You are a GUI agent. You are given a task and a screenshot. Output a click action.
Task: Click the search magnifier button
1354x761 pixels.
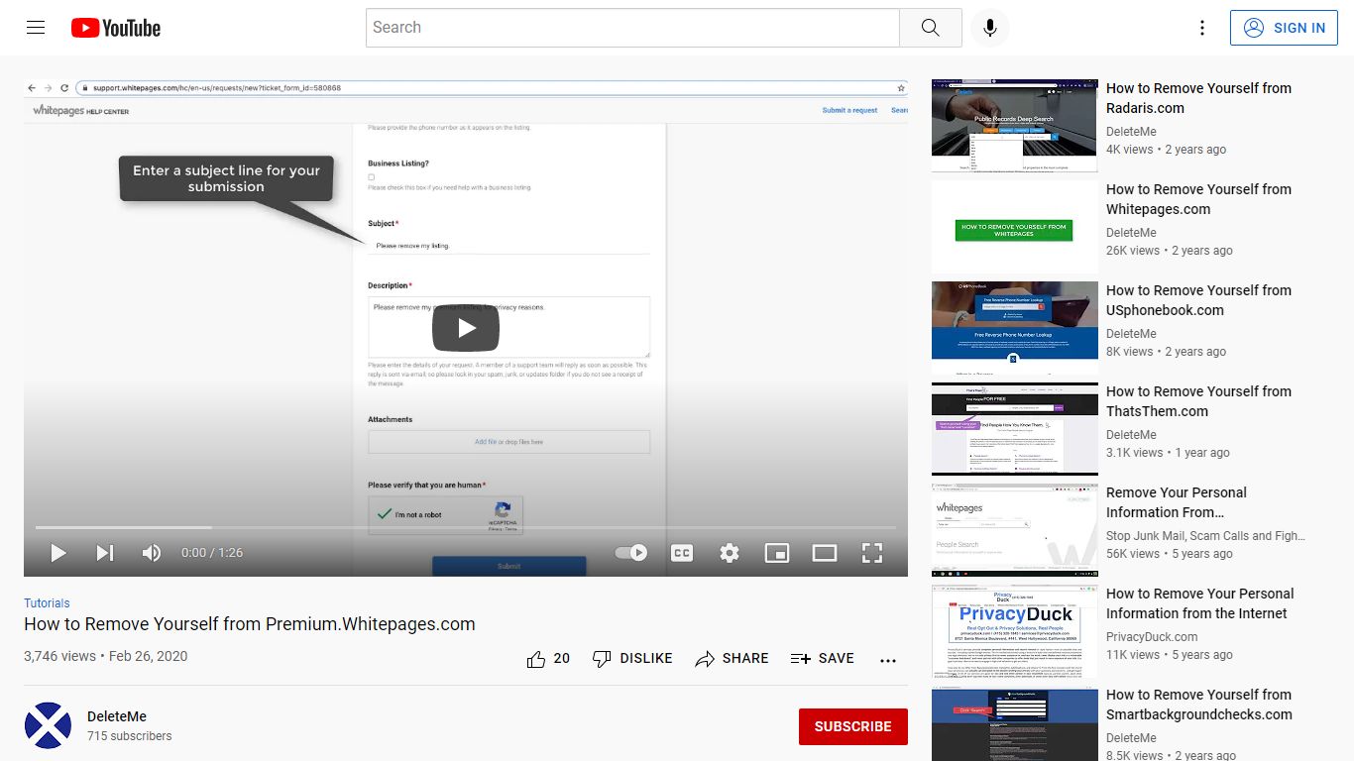930,28
